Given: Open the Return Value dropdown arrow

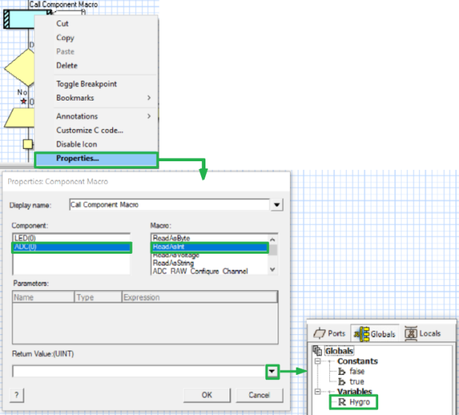Looking at the screenshot, I should click(x=271, y=371).
